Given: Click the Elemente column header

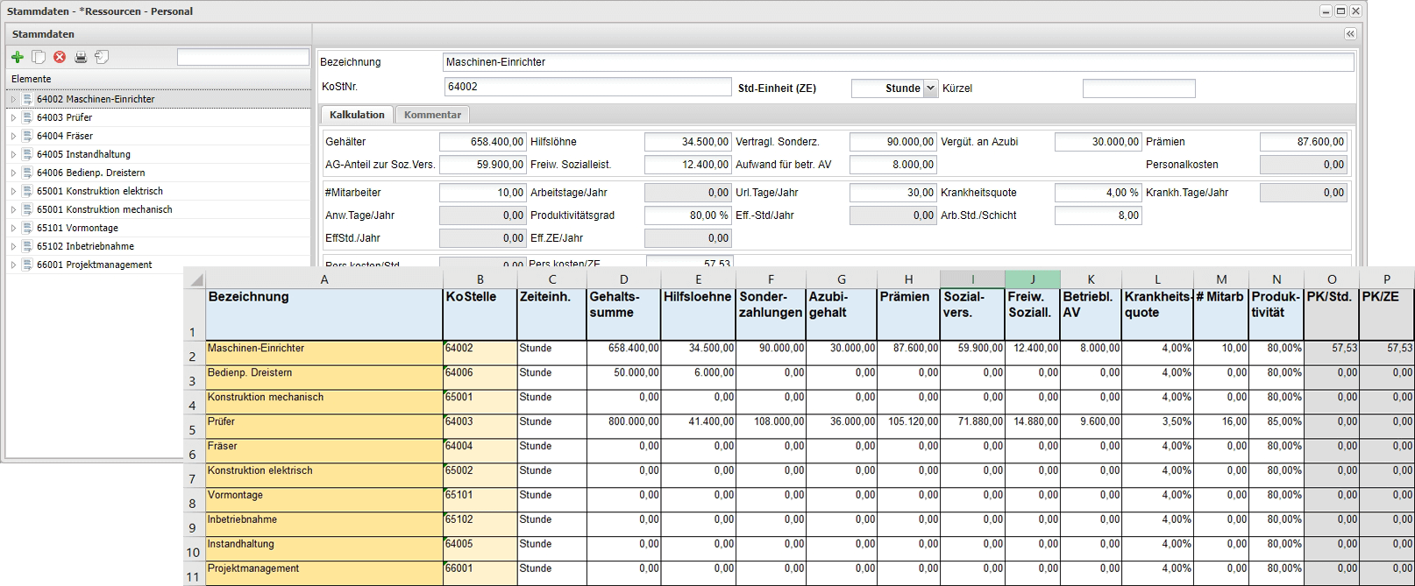Looking at the screenshot, I should 159,79.
